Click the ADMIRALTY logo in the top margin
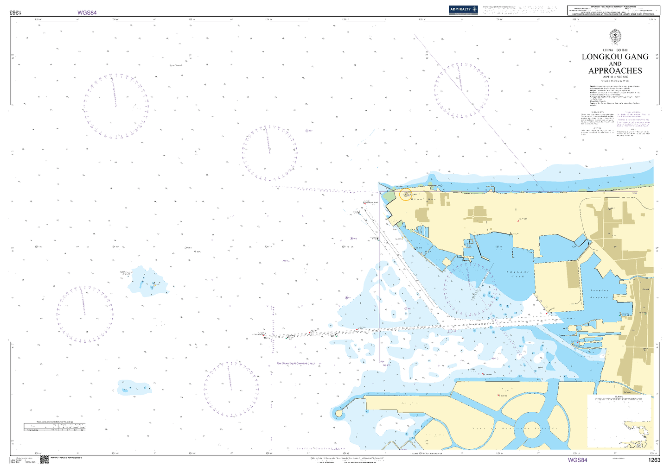Viewport: 670px width, 466px height. coord(463,10)
